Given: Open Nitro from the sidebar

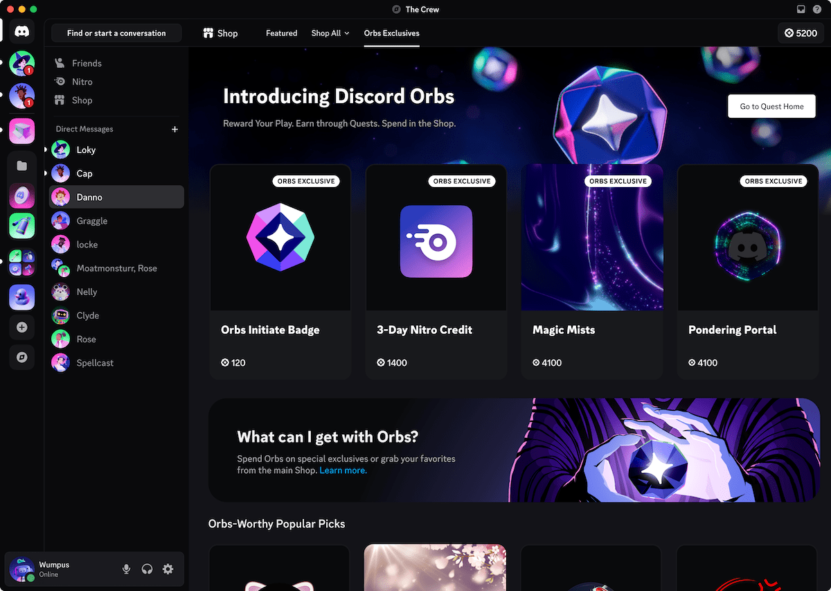Looking at the screenshot, I should [x=116, y=82].
